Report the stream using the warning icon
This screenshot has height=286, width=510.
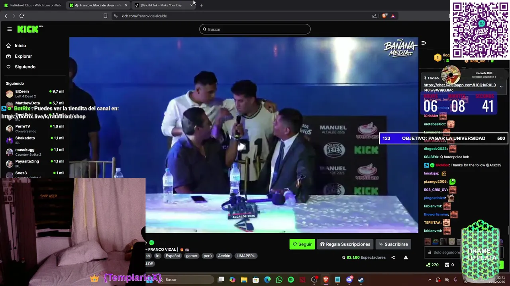pos(406,257)
